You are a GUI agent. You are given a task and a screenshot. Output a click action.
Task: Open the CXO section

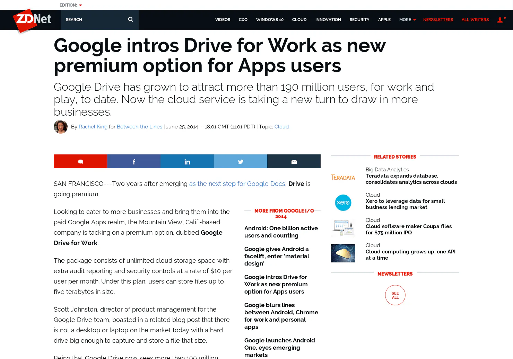point(243,20)
